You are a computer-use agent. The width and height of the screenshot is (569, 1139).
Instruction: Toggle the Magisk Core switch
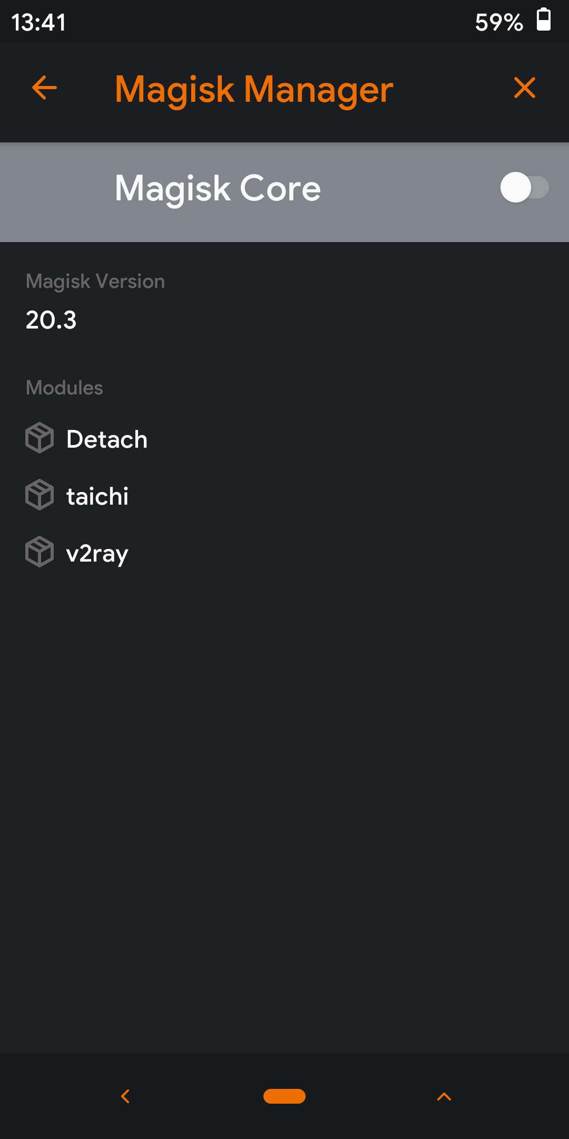[524, 187]
